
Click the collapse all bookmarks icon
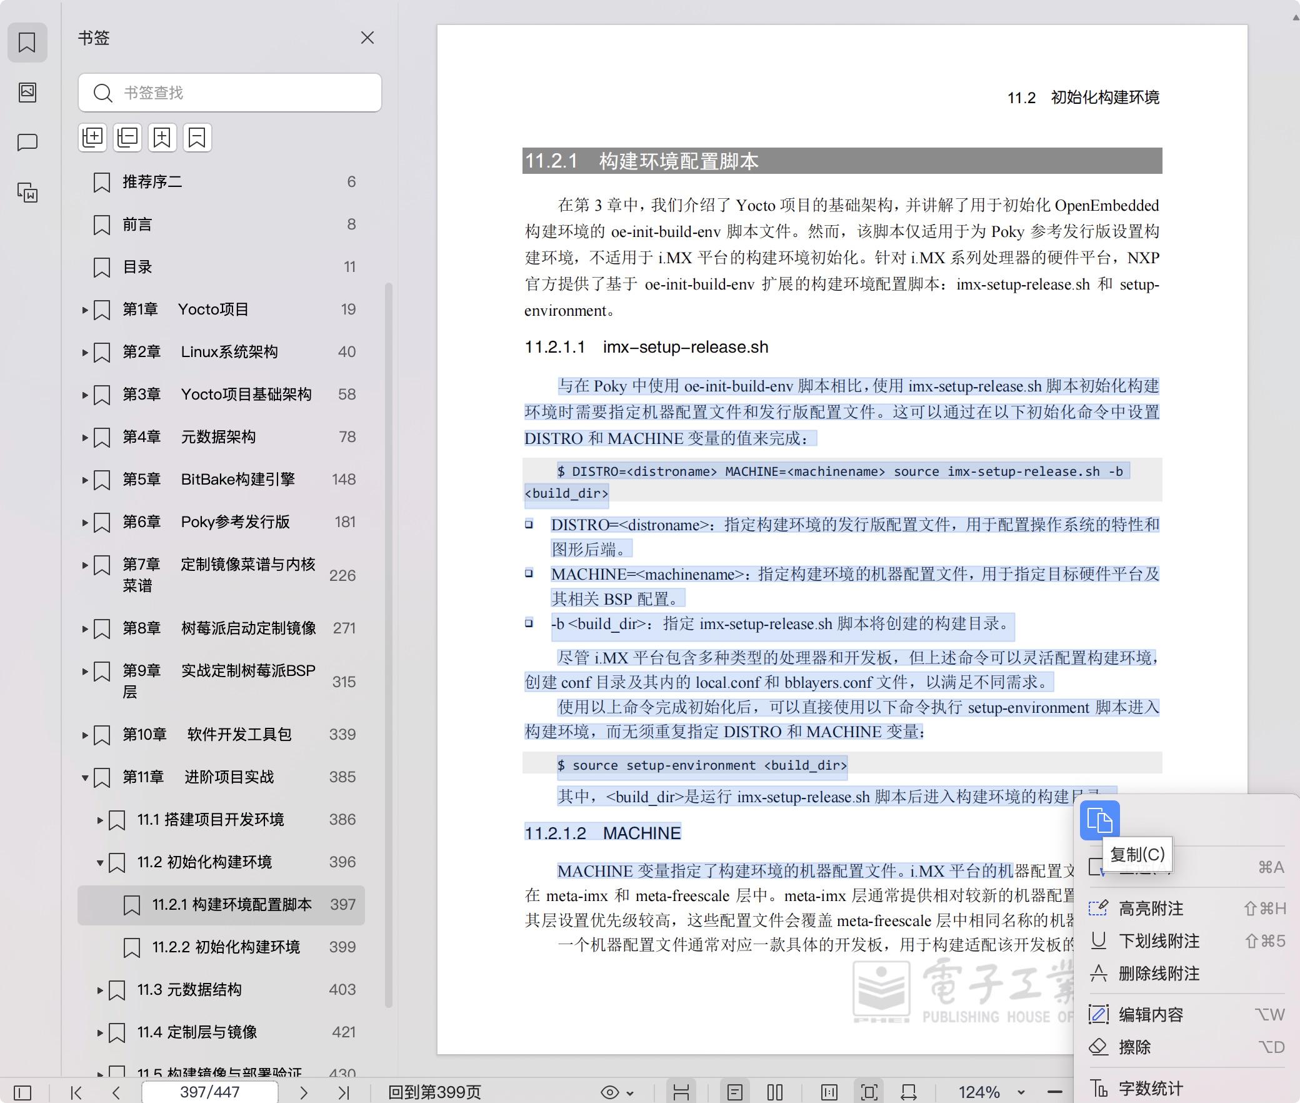pyautogui.click(x=127, y=137)
